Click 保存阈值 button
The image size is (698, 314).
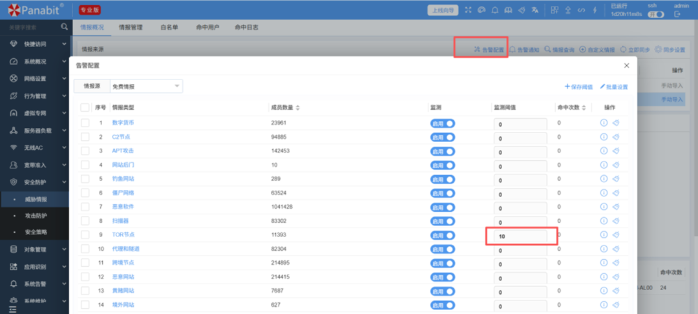tap(578, 87)
